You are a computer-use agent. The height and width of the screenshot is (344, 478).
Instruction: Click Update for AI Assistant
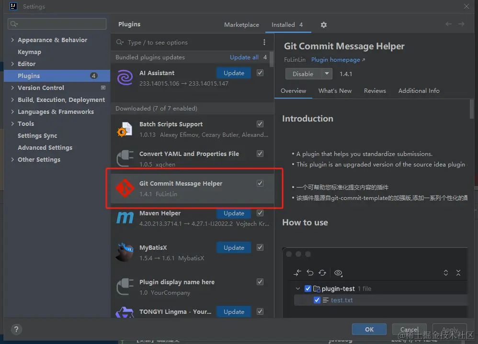click(x=234, y=73)
